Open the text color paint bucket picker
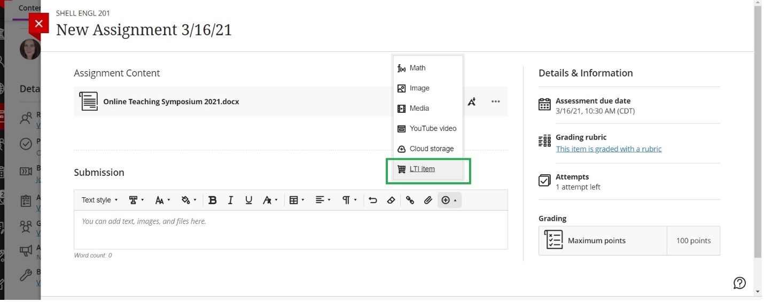This screenshot has height=302, width=764. [x=189, y=200]
